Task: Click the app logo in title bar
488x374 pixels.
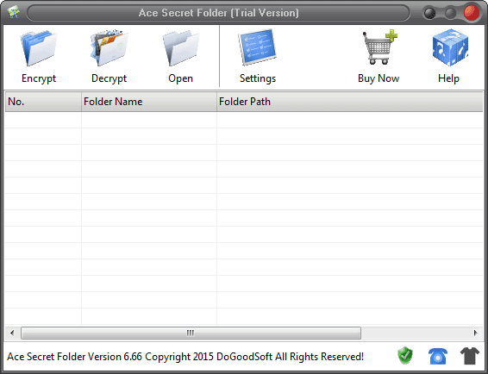Action: click(14, 12)
